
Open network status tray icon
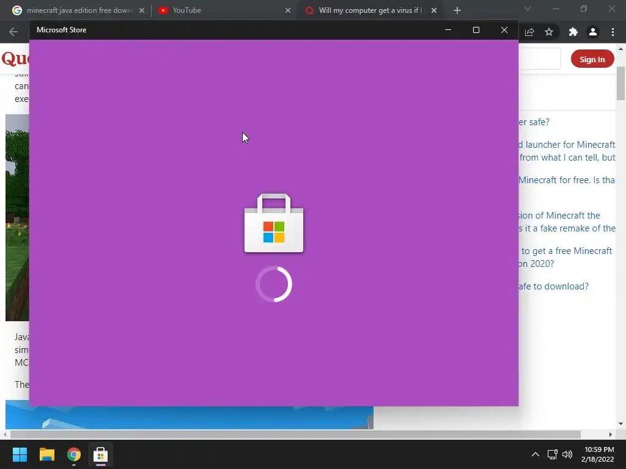553,454
